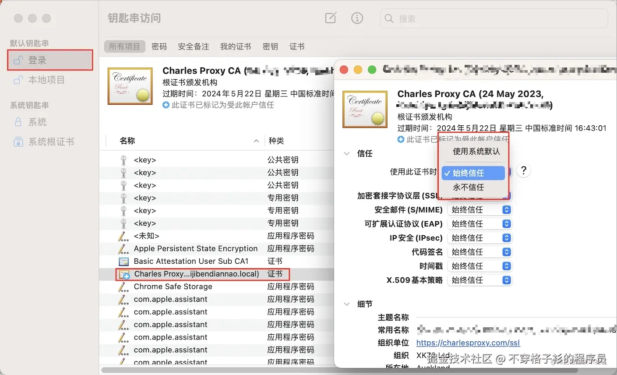Viewport: 617px width, 375px height.
Task: Open 时间戳 trust dropdown
Action: (479, 266)
